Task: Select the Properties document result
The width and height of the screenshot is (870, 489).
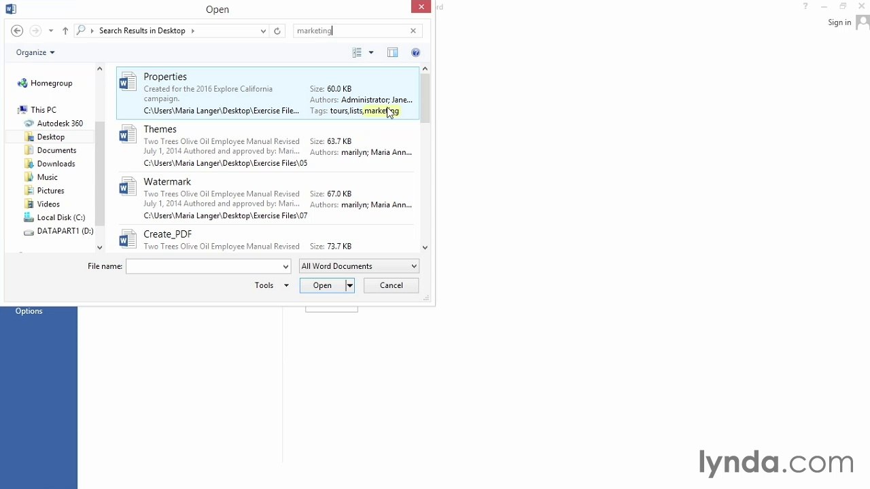Action: tap(267, 93)
